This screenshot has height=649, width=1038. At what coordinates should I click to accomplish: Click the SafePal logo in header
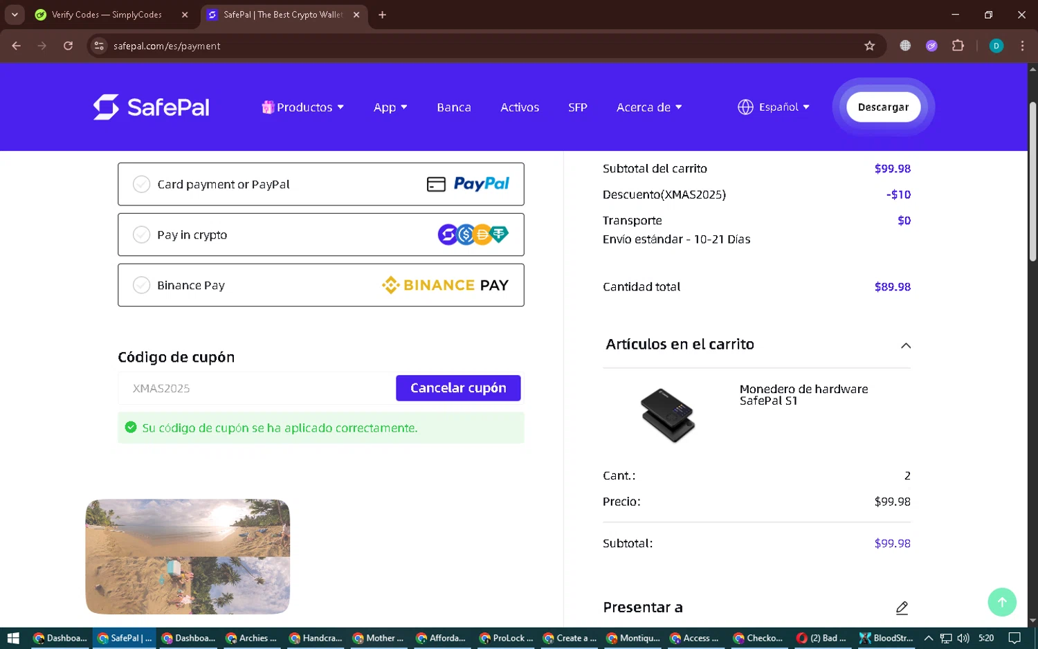point(151,107)
